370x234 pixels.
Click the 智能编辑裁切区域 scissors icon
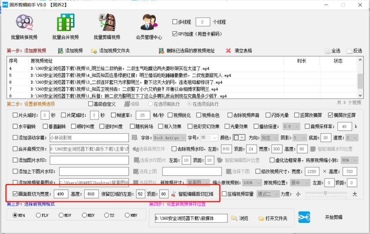click(174, 194)
